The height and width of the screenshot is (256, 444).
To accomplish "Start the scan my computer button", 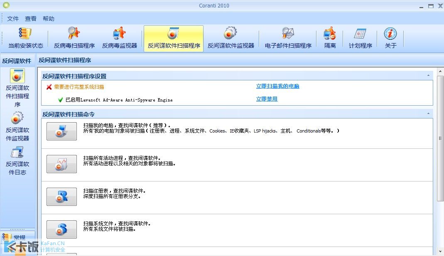I will [x=61, y=131].
